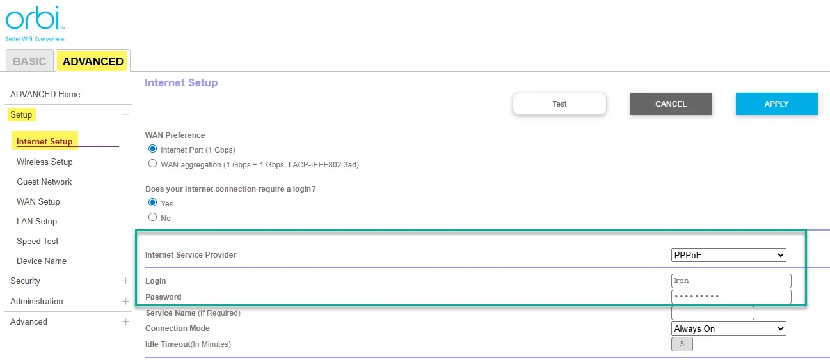The height and width of the screenshot is (363, 830).
Task: Go to LAN Setup
Action: pyautogui.click(x=37, y=221)
